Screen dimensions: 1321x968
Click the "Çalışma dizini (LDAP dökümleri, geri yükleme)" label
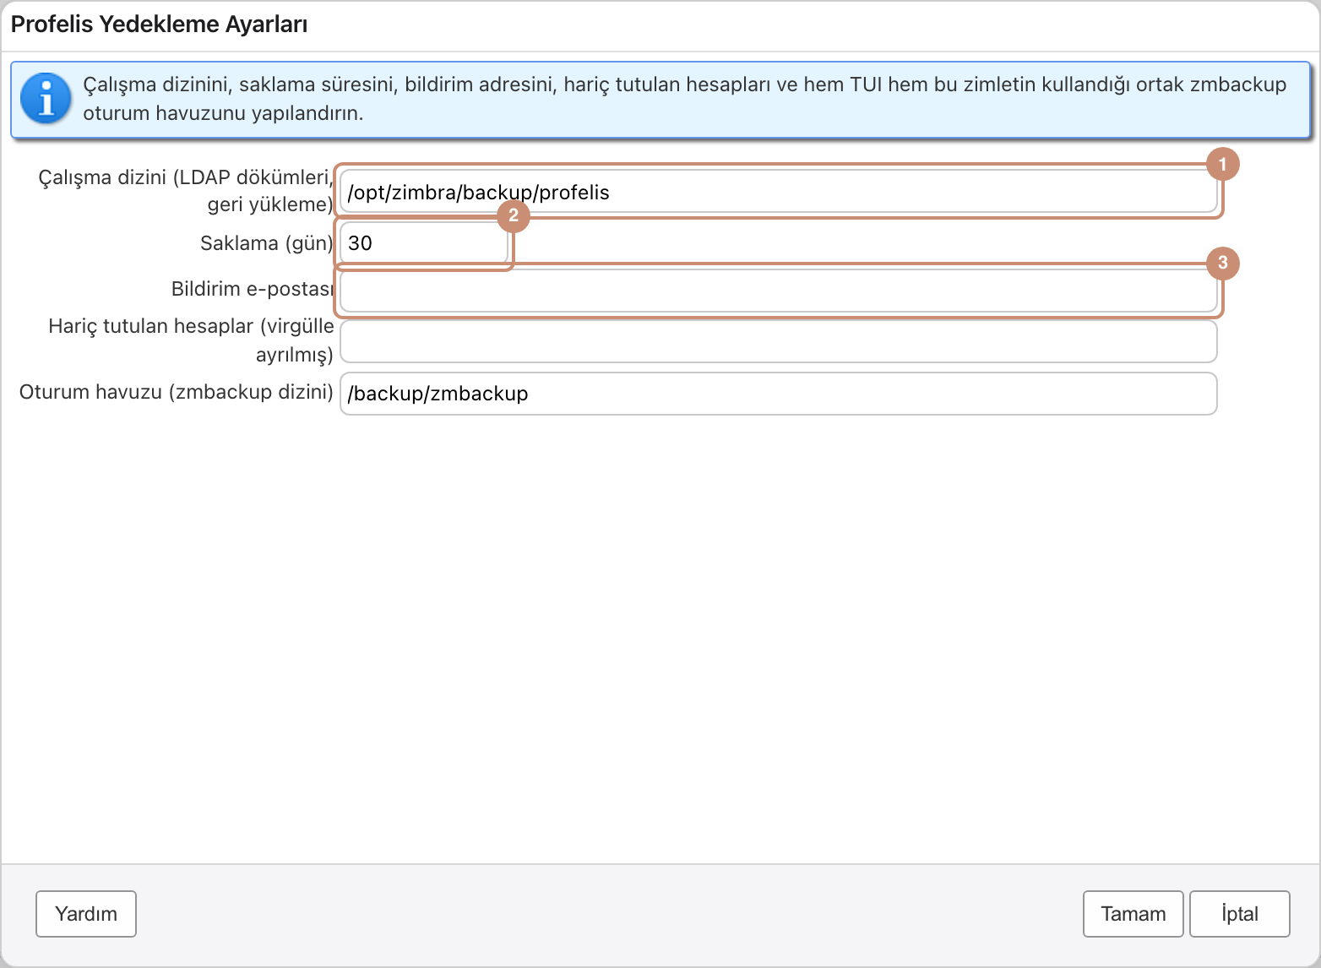[186, 191]
